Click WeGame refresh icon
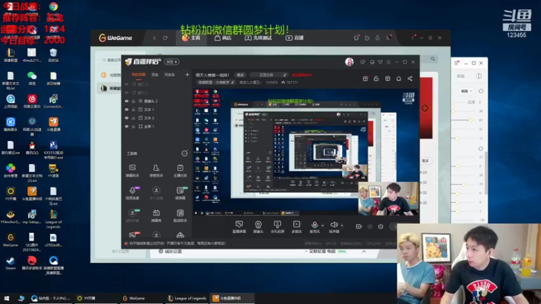Screen dimensions: 541x304 tap(165, 38)
